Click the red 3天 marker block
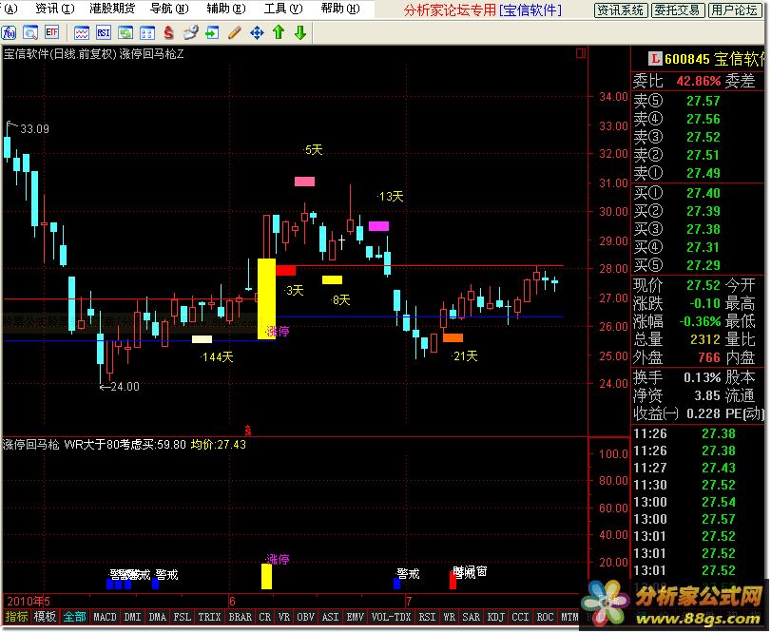Viewport: 771px width, 633px height. (286, 270)
